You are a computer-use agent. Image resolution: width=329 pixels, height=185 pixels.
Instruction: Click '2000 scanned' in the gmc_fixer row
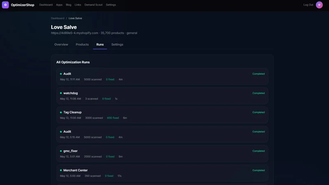(x=93, y=157)
